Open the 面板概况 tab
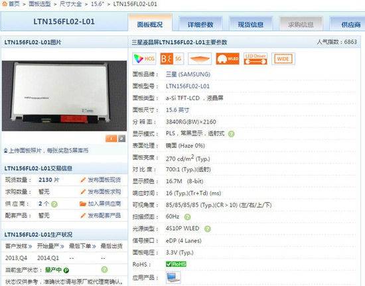 [x=150, y=23]
